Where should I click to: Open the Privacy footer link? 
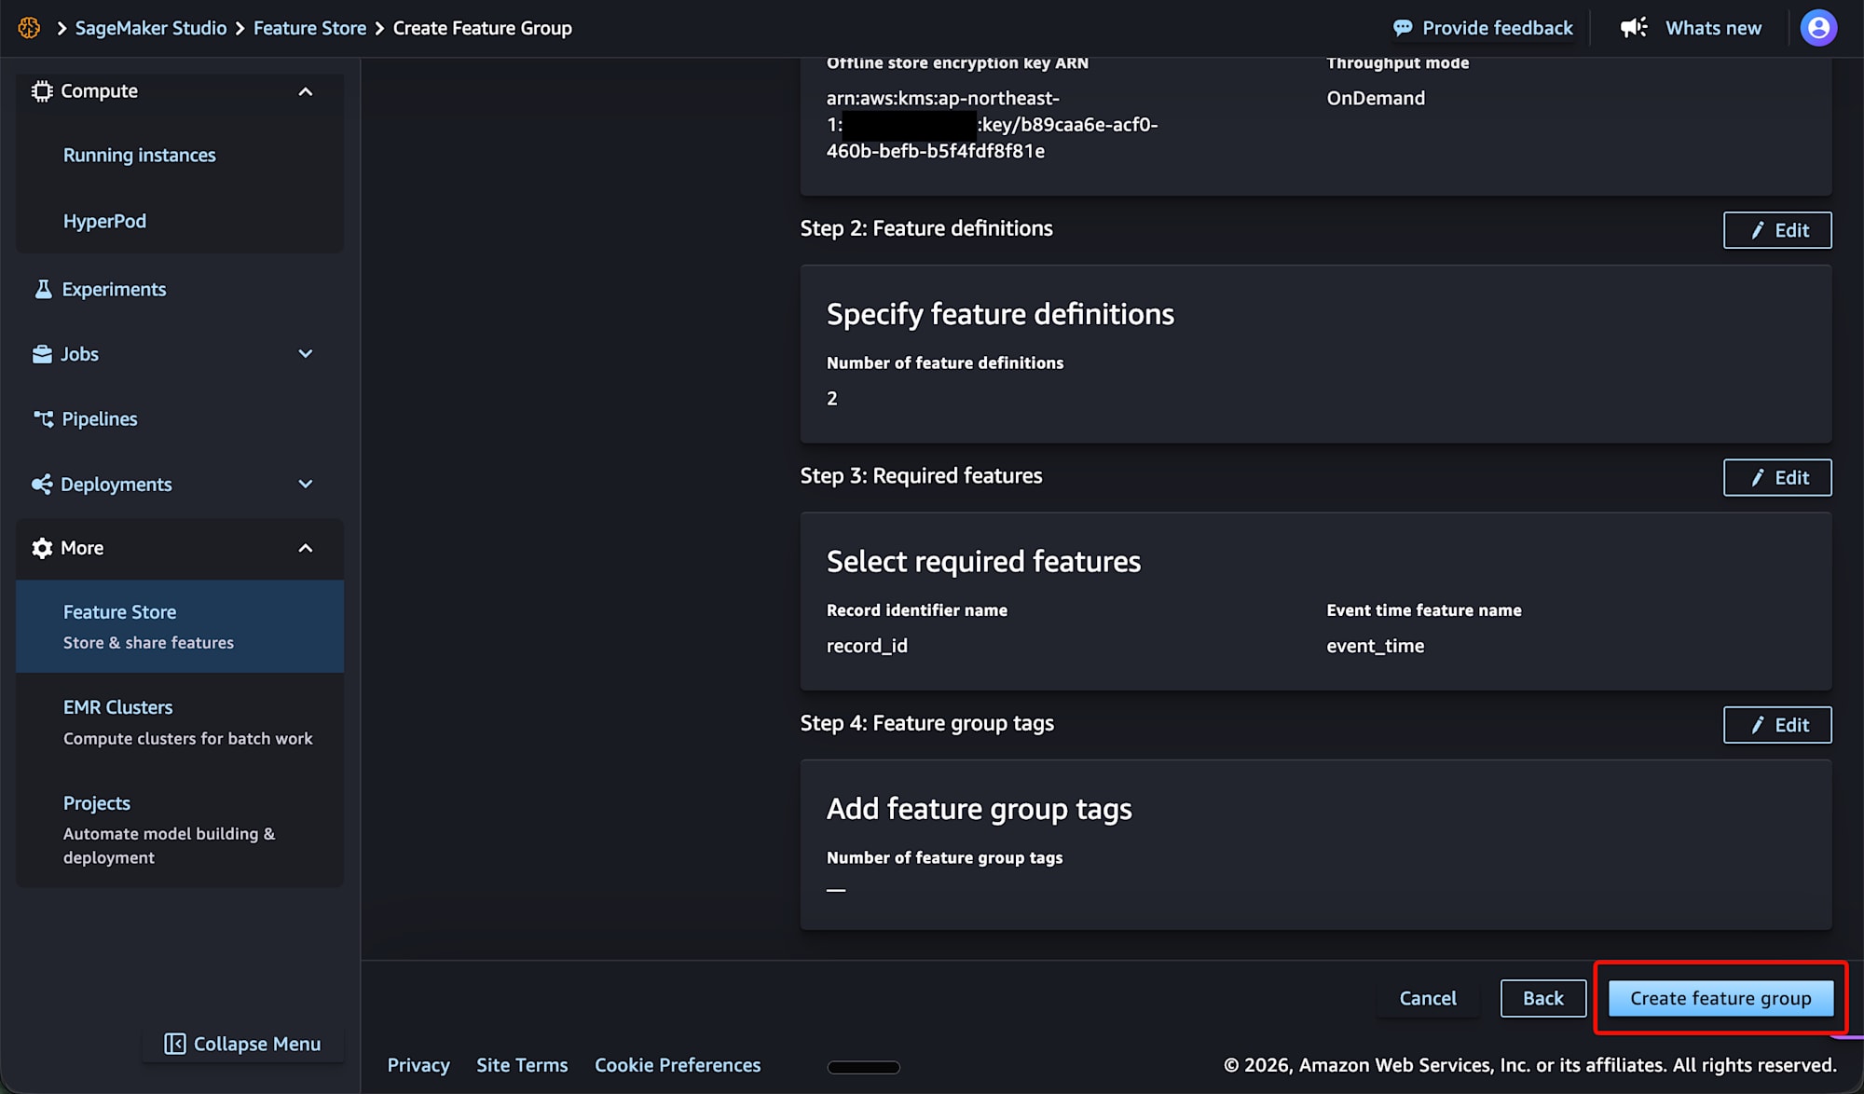pyautogui.click(x=418, y=1065)
